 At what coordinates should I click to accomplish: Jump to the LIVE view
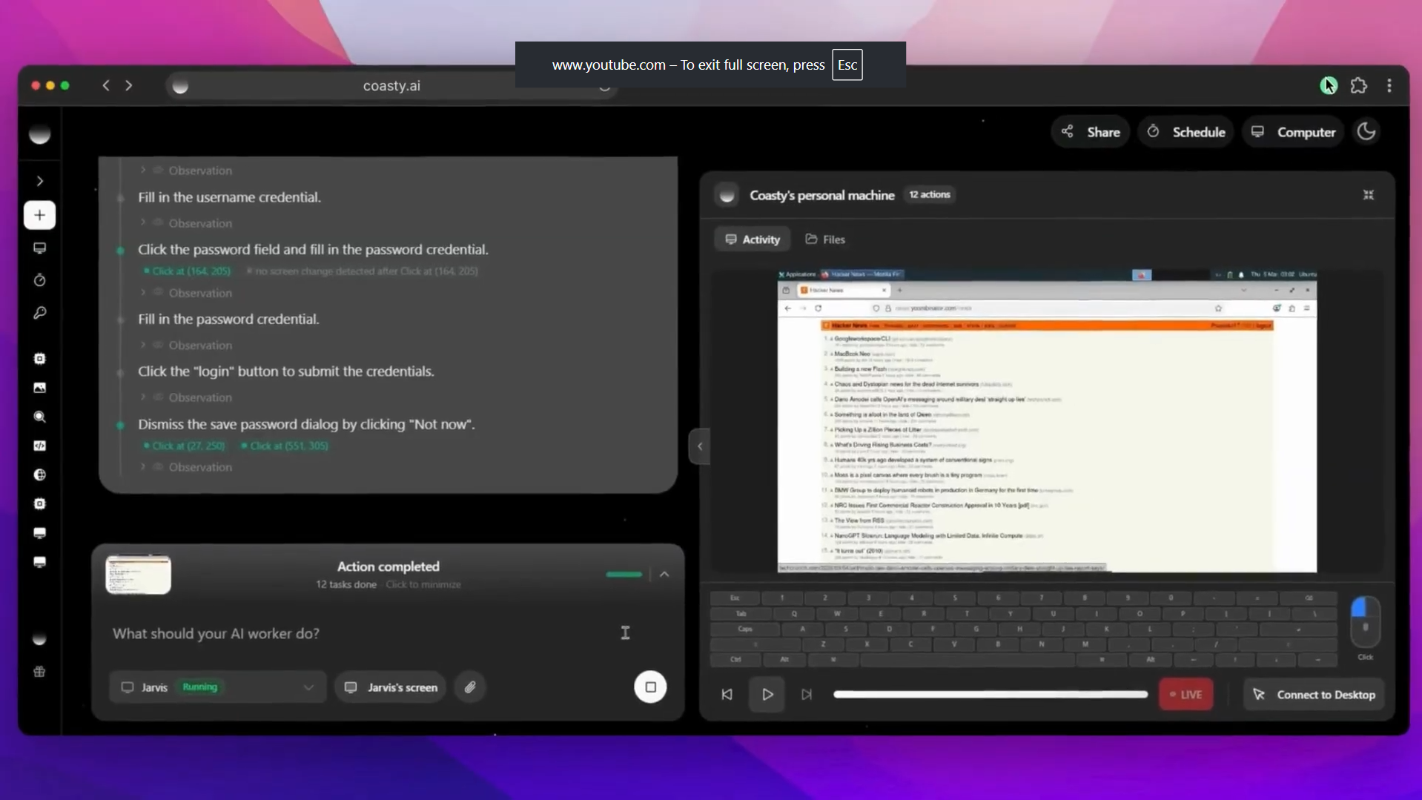[x=1185, y=695]
